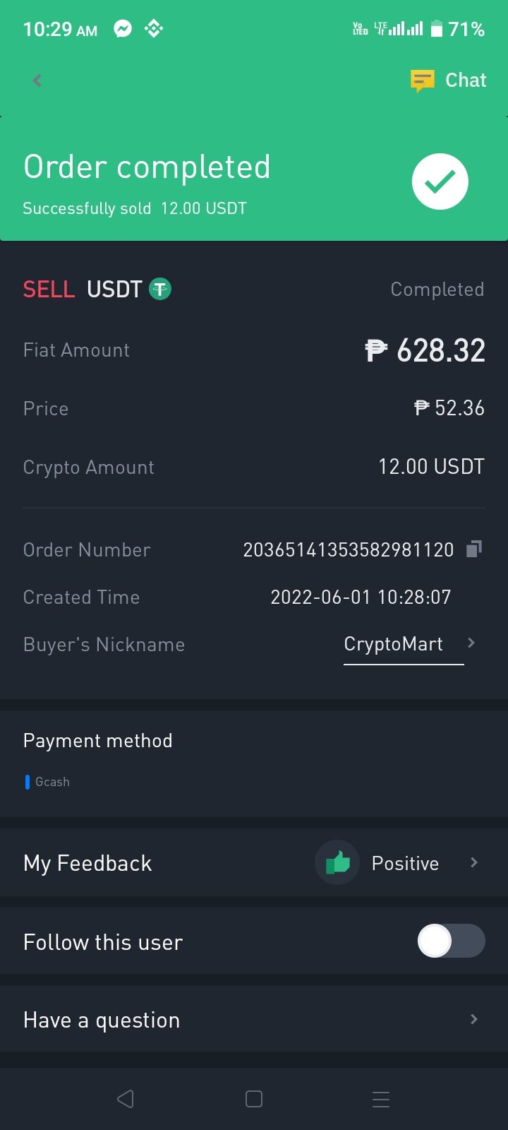Image resolution: width=508 pixels, height=1130 pixels.
Task: Tap the back arrow icon
Action: (x=37, y=81)
